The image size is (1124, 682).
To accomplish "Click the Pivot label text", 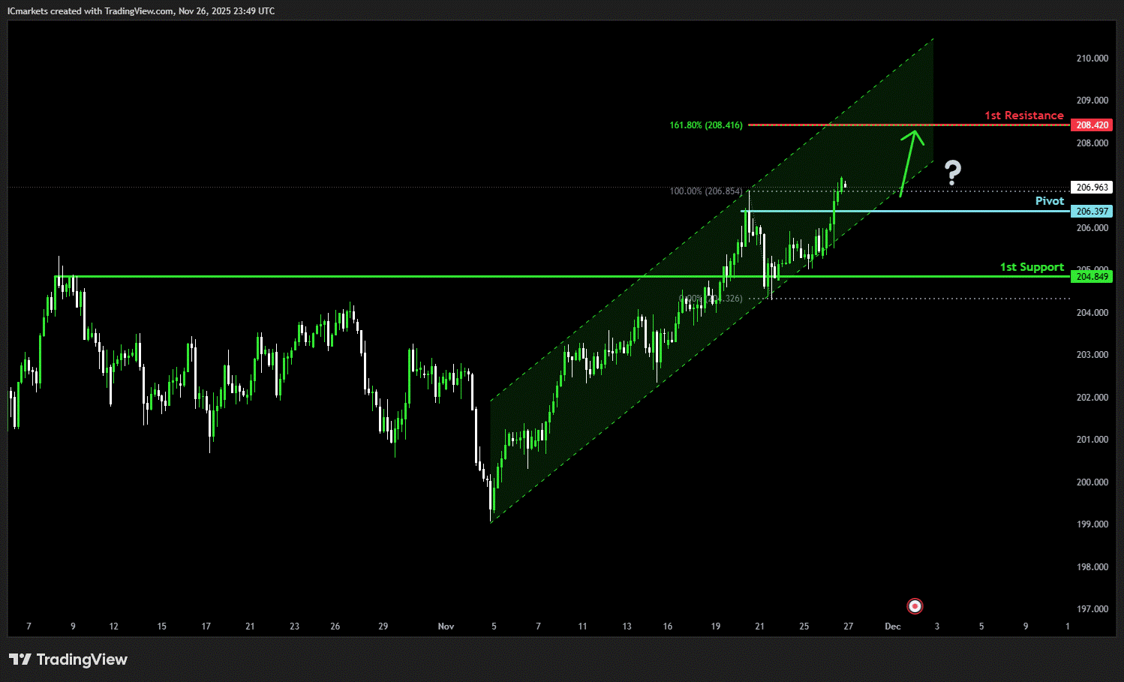I will point(1049,201).
